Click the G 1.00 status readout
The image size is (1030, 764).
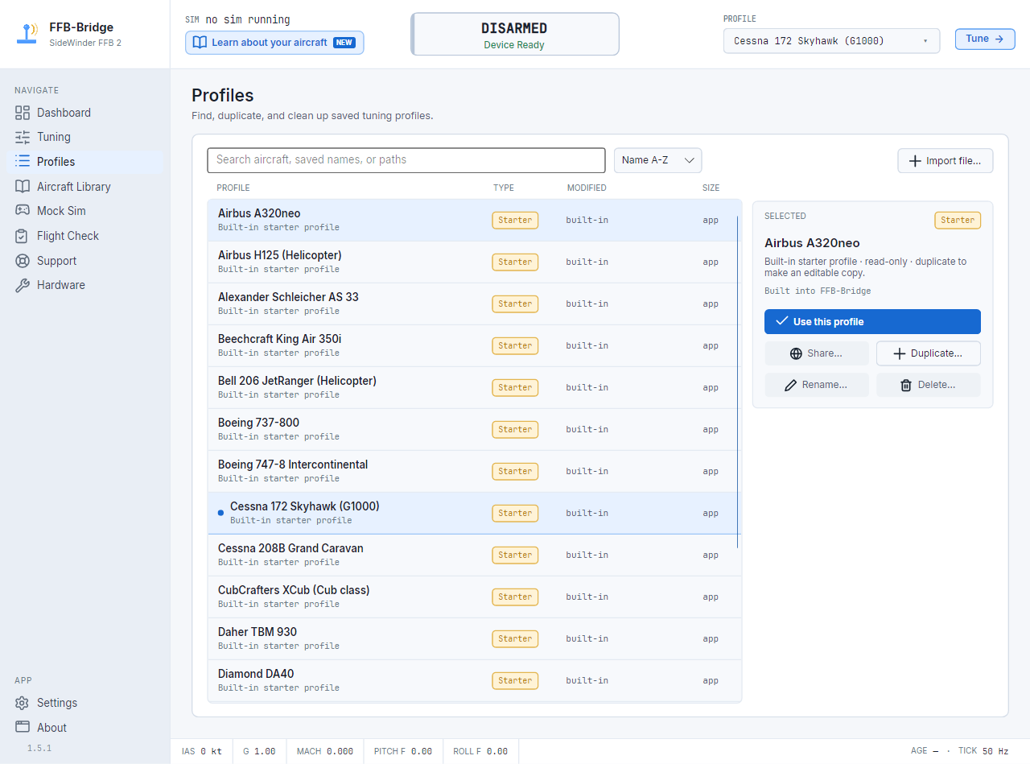[x=259, y=751]
